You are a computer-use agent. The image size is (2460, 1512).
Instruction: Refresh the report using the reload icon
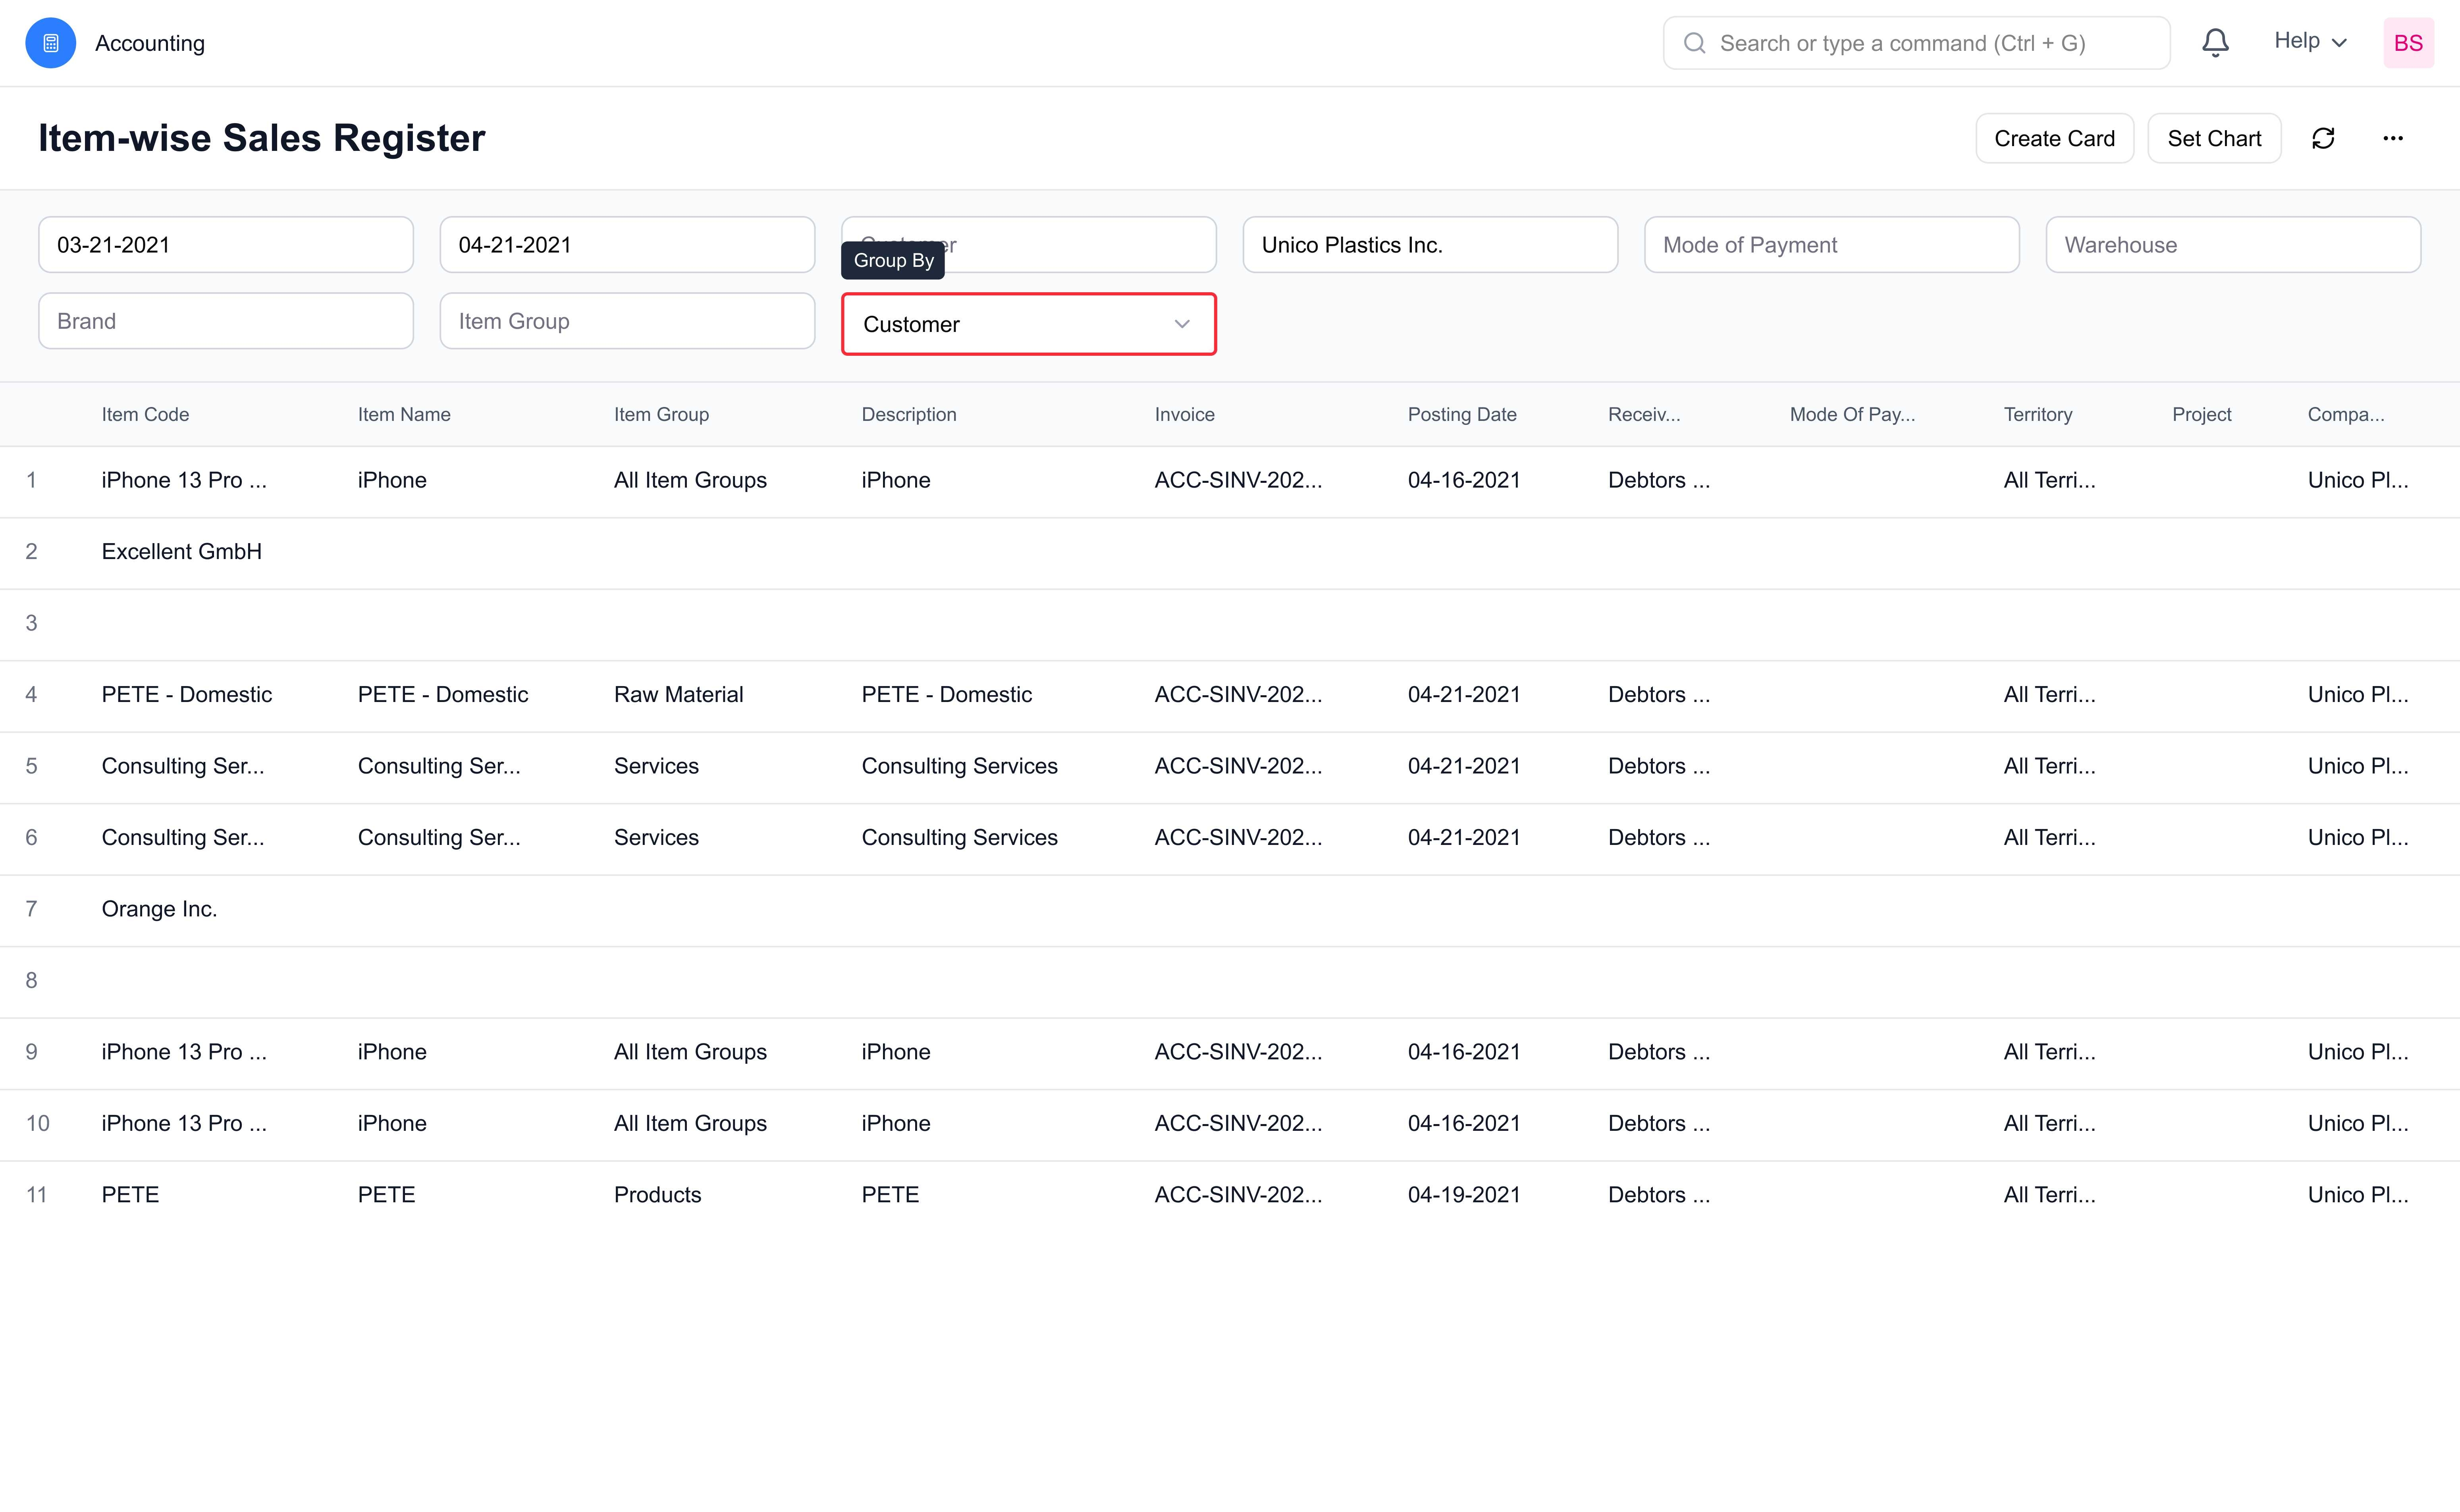click(2323, 138)
